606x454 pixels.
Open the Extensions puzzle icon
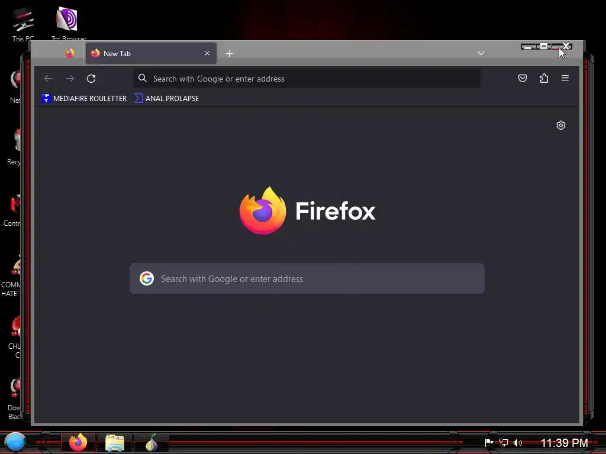tap(544, 79)
